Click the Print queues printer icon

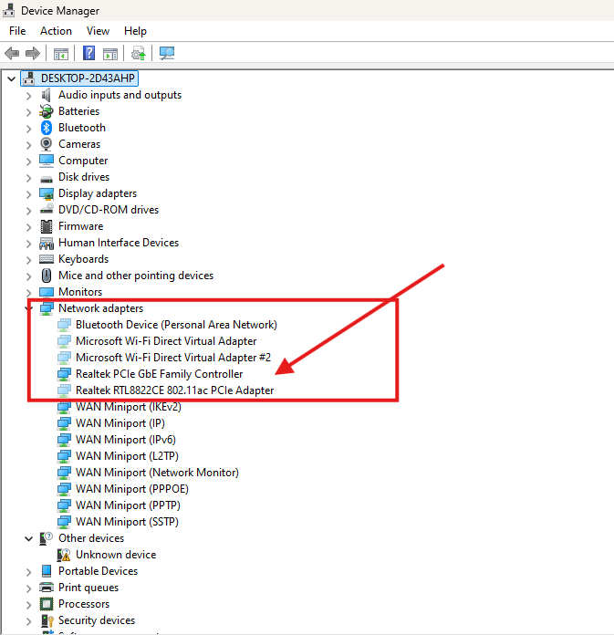click(47, 588)
